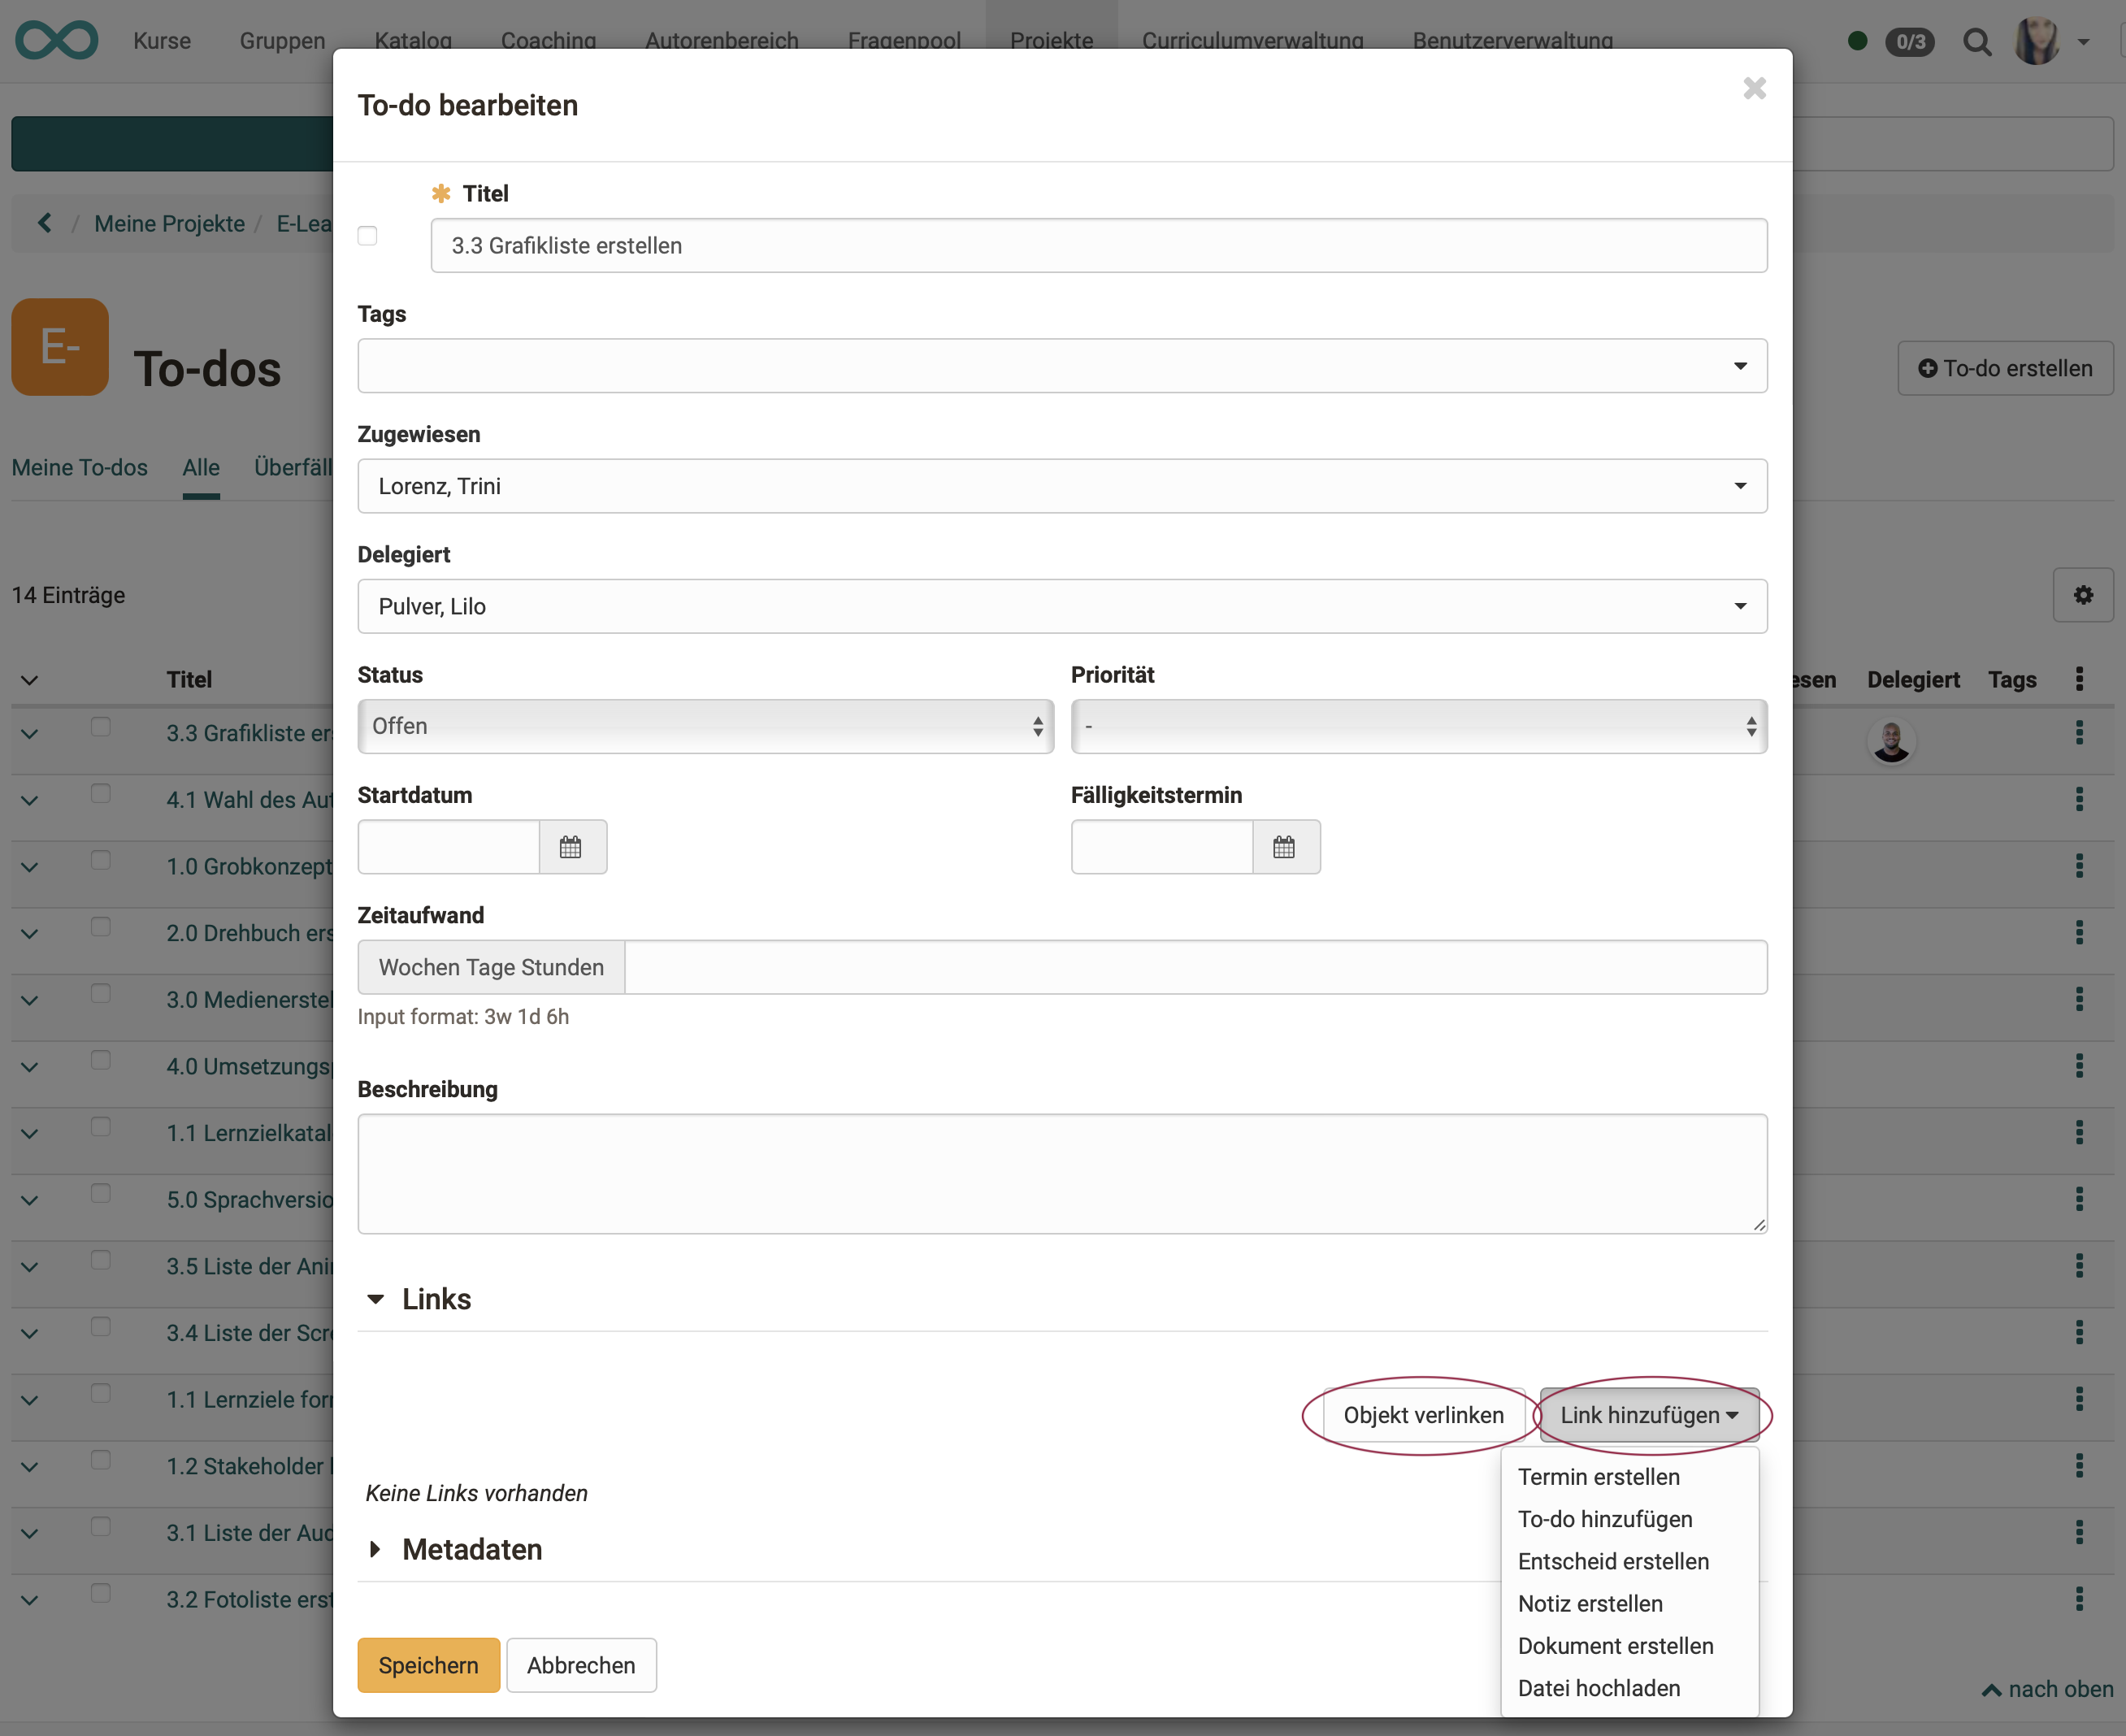
Task: Open the Startdatum calendar picker
Action: click(x=571, y=847)
